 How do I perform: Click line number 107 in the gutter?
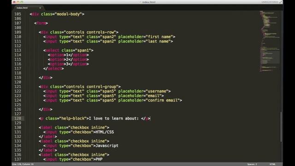pyautogui.click(x=18, y=23)
